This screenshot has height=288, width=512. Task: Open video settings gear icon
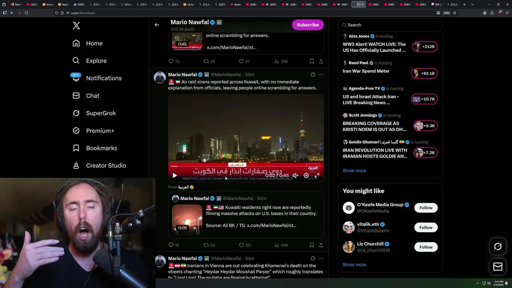click(x=306, y=175)
